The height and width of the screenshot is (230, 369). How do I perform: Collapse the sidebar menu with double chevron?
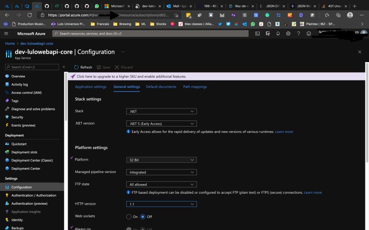tap(64, 67)
